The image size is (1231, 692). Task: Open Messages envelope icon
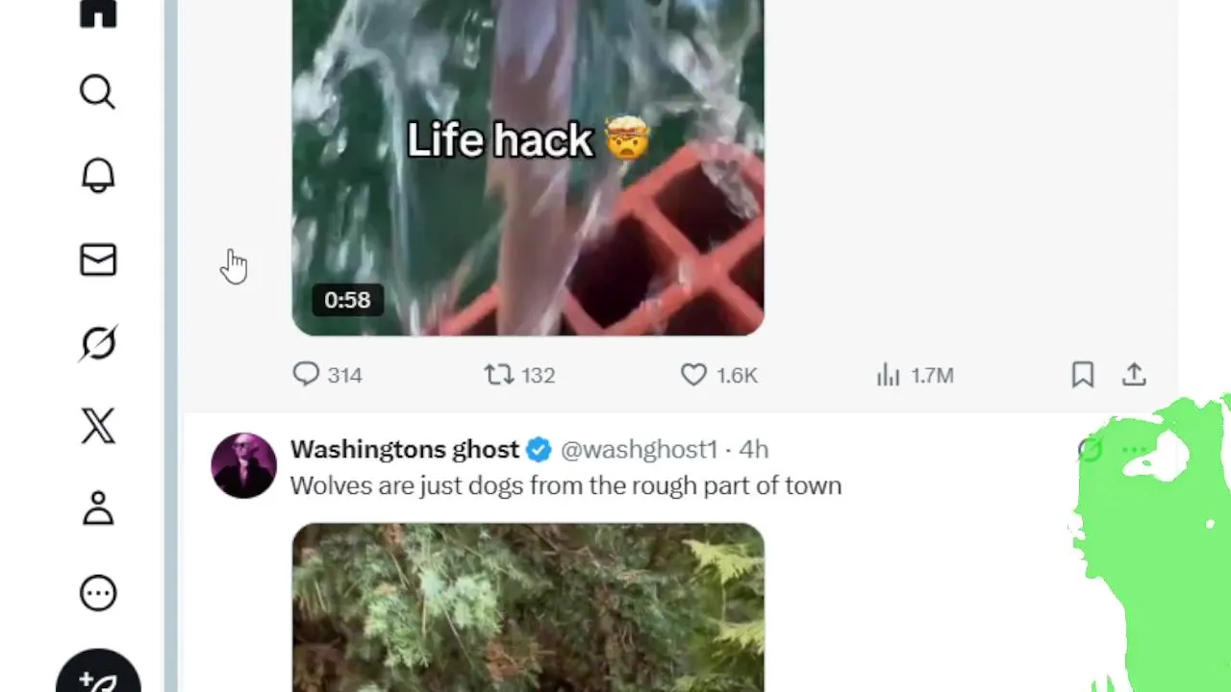tap(98, 259)
